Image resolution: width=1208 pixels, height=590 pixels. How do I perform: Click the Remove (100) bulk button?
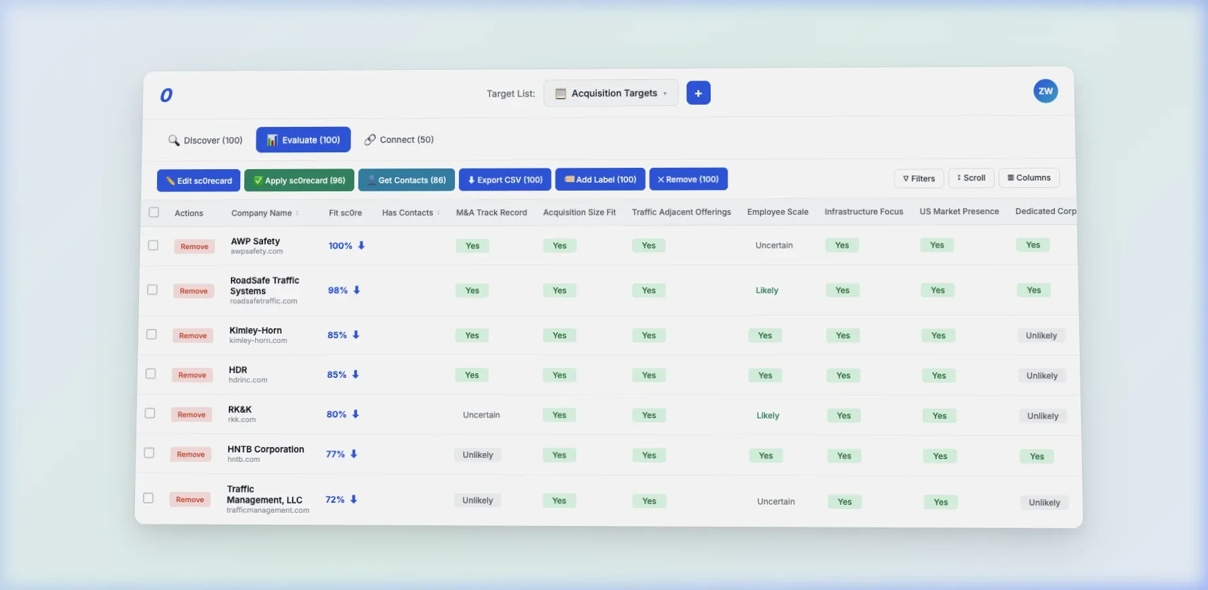689,179
